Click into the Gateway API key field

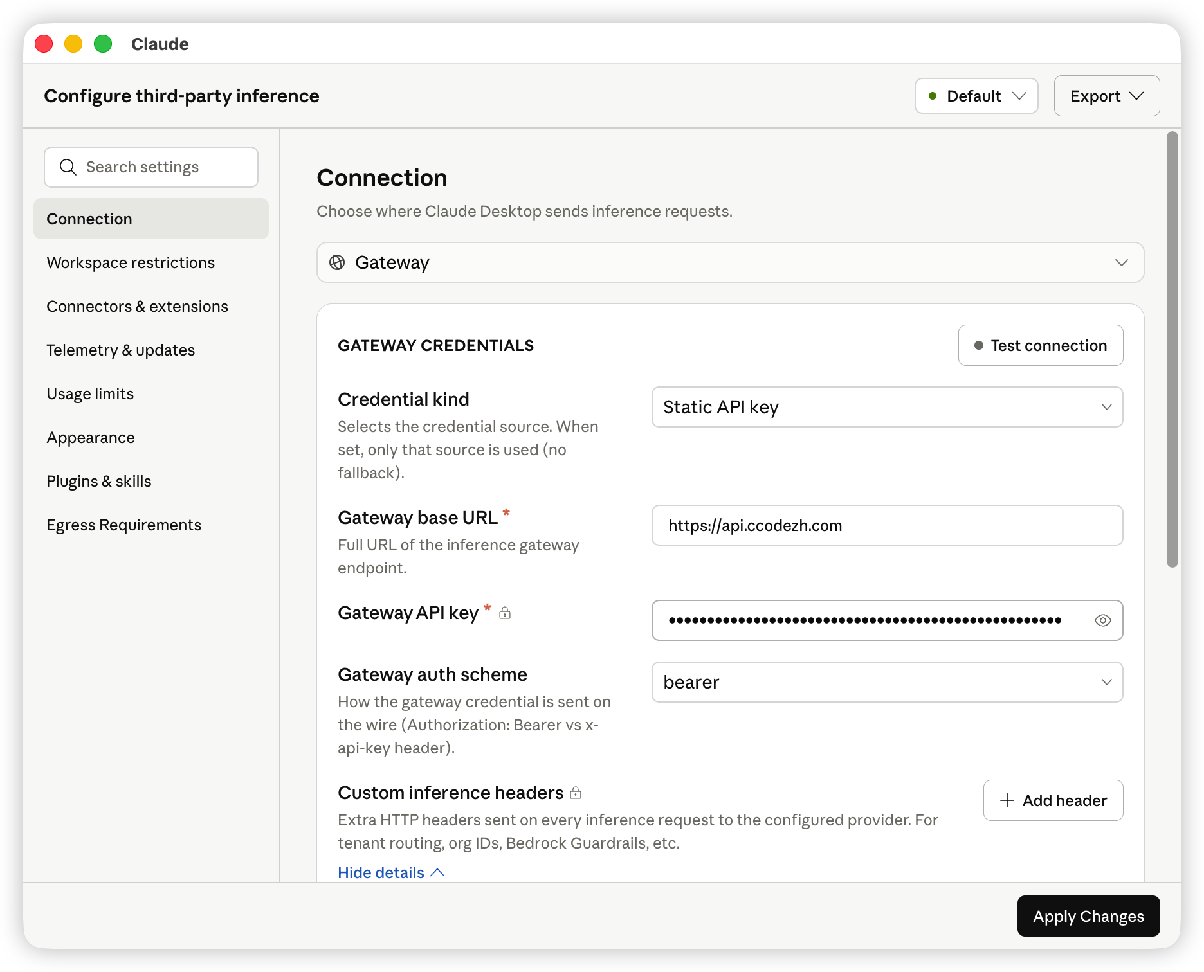(x=887, y=620)
